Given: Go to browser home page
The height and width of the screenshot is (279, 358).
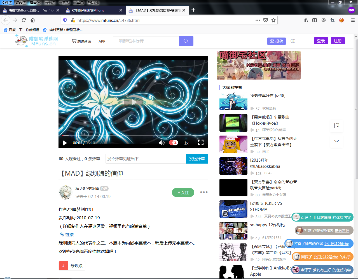Looking at the screenshot, I should coord(33,20).
